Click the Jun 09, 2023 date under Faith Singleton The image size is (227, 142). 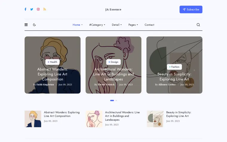[x=65, y=85]
